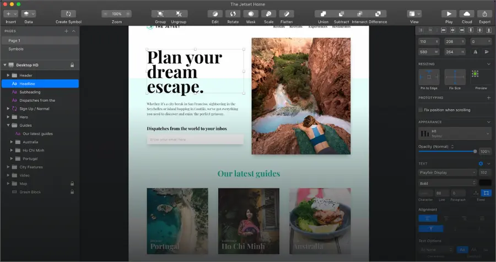Click the Portugal guide thumbnail
The height and width of the screenshot is (262, 496).
point(177,221)
